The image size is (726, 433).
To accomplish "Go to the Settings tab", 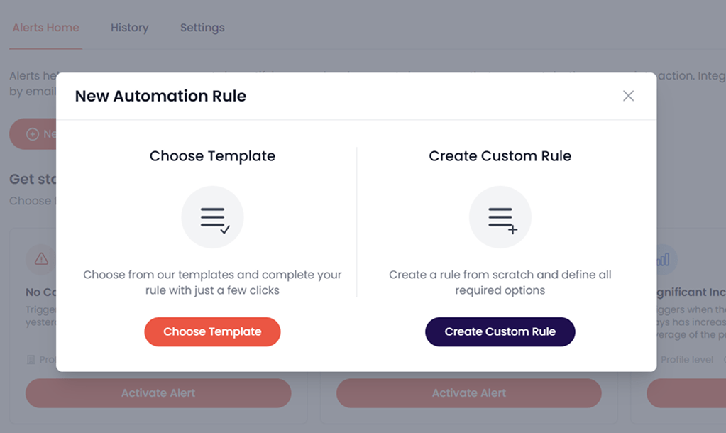I will [x=202, y=28].
